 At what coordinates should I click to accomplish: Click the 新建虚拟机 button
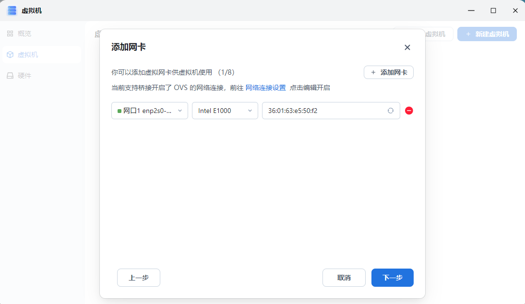point(487,34)
